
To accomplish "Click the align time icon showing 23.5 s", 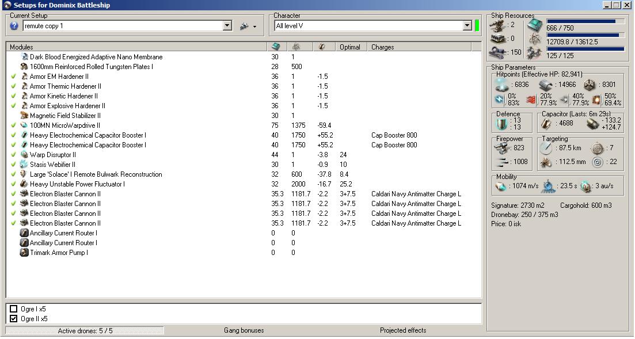I will 548,186.
